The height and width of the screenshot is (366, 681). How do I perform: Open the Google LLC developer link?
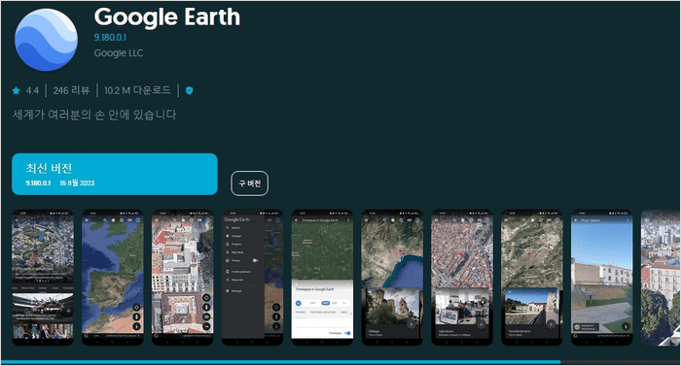pos(118,52)
